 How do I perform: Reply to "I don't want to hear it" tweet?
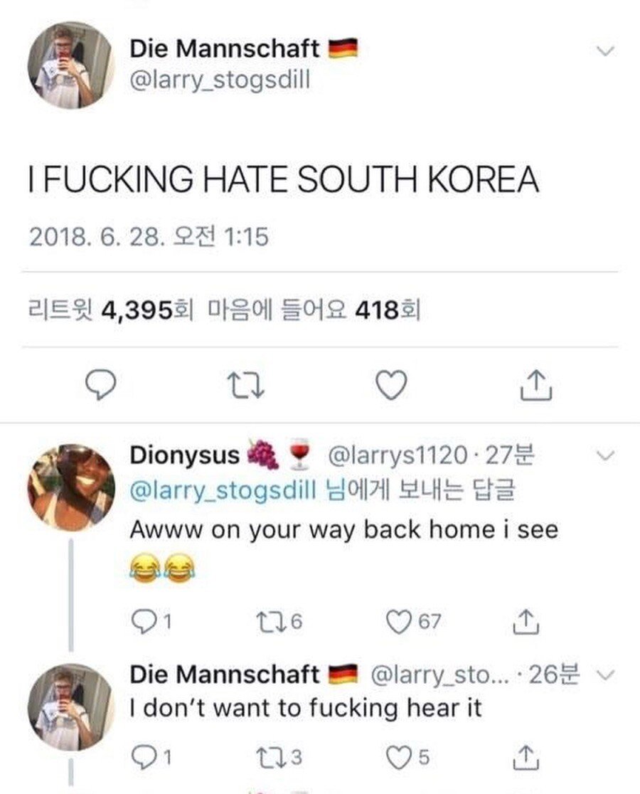click(143, 757)
